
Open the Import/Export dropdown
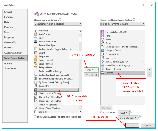[128, 118]
